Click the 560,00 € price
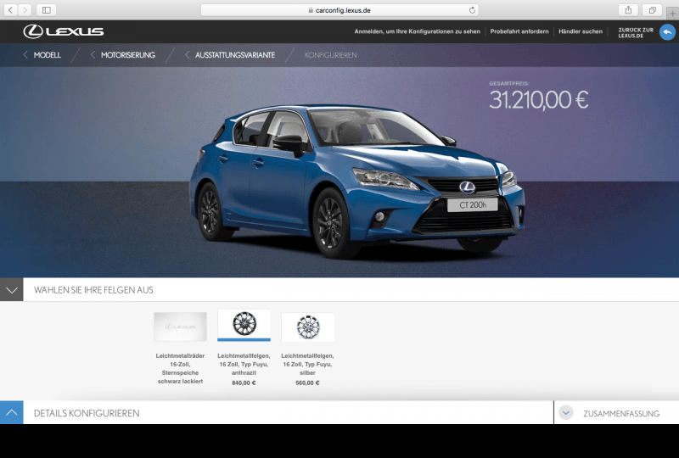Screen dimensions: 679x458 pos(307,383)
